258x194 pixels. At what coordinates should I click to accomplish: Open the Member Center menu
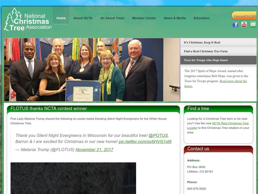[144, 18]
